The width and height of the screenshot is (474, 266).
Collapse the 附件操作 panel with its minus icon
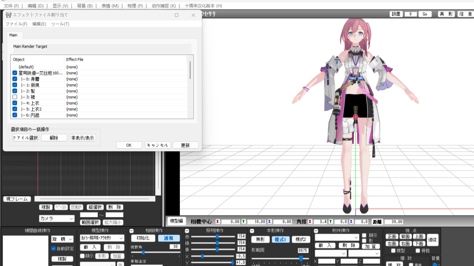click(316, 231)
